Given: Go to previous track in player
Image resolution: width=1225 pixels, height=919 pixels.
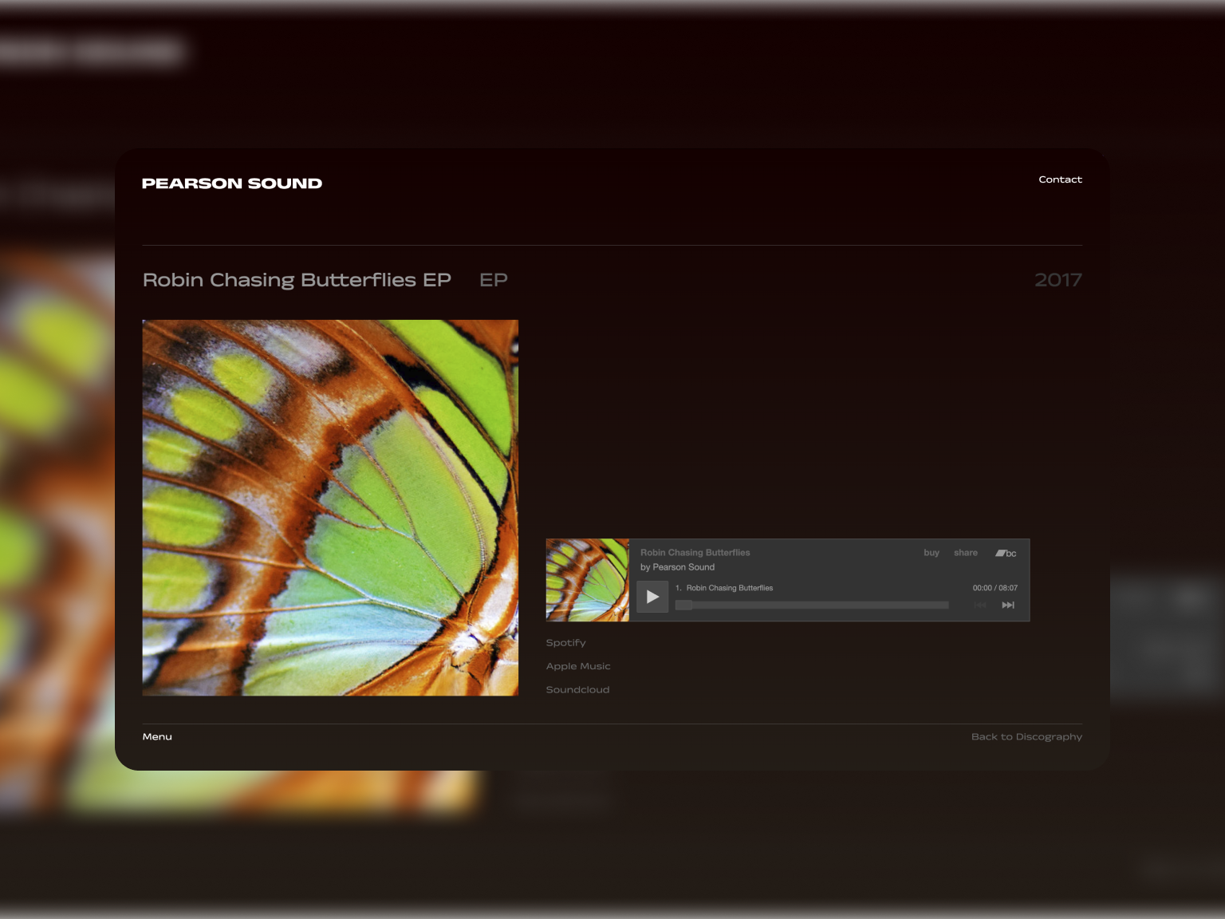Looking at the screenshot, I should tap(981, 605).
